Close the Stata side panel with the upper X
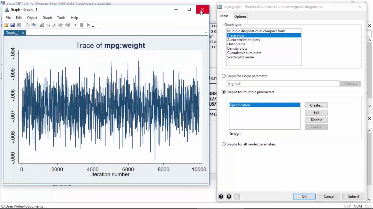 pyautogui.click(x=370, y=26)
